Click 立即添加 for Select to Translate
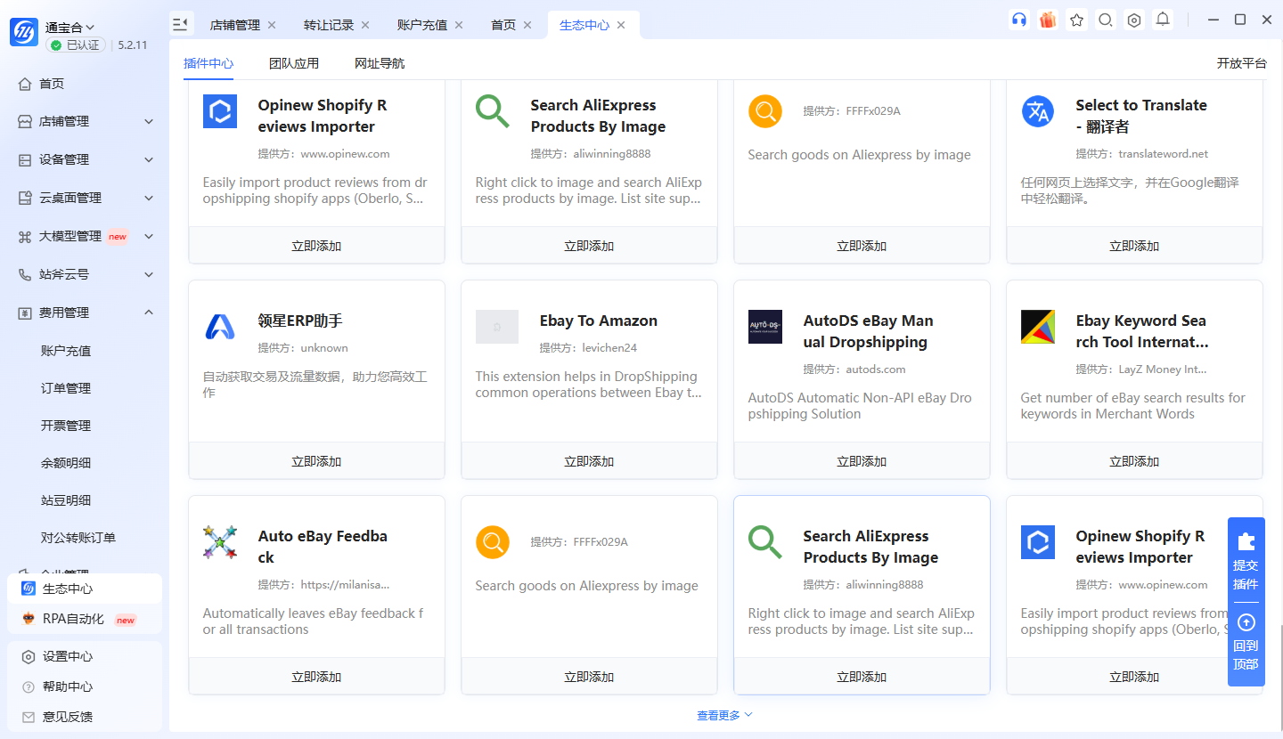This screenshot has height=739, width=1283. pyautogui.click(x=1134, y=246)
